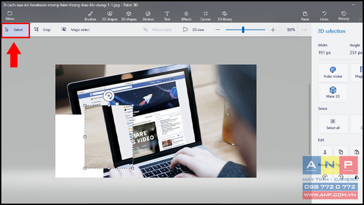
Task: Click the zoom slider handle
Action: coord(243,30)
